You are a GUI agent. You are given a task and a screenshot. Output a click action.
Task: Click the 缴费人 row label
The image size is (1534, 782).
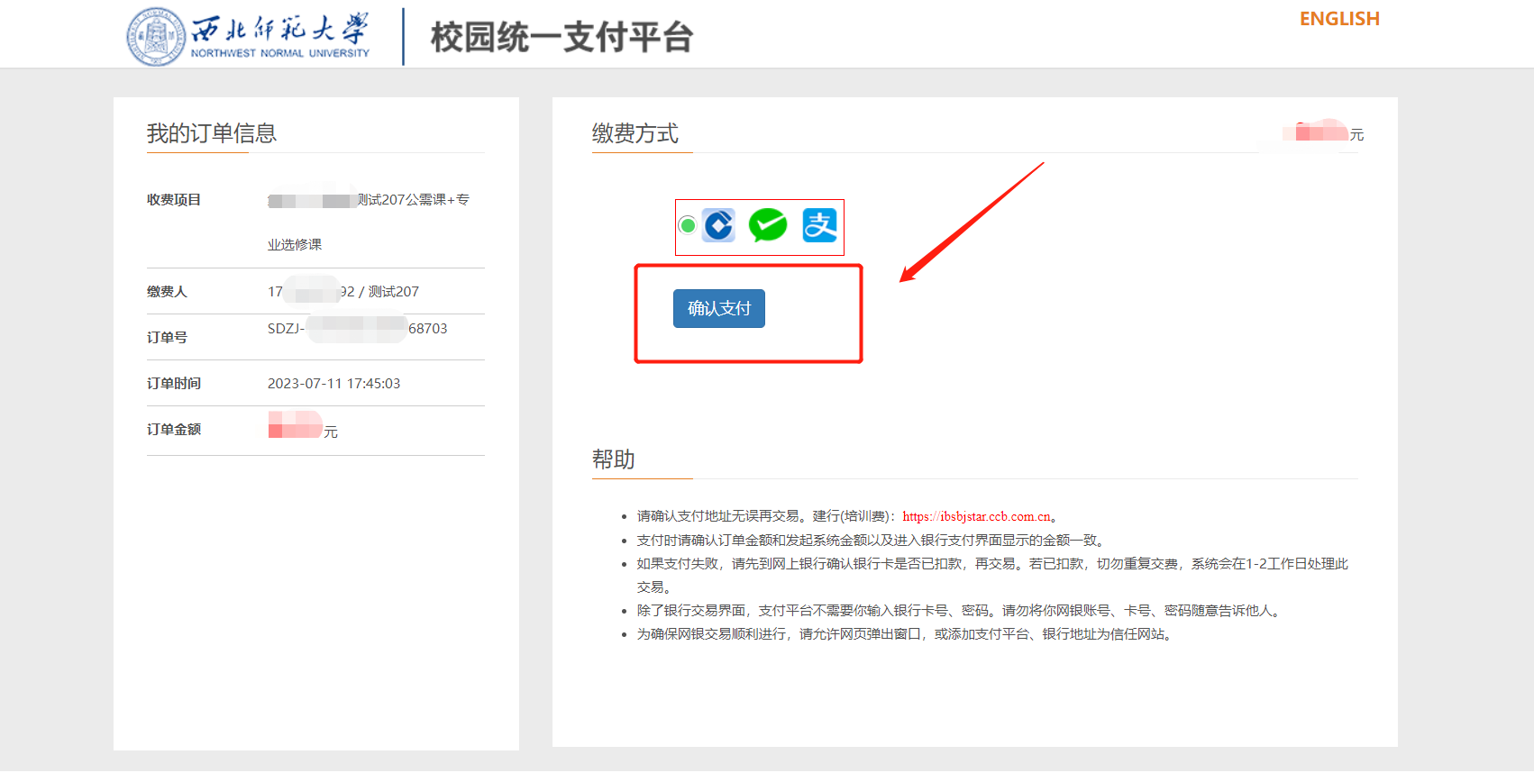pyautogui.click(x=167, y=292)
